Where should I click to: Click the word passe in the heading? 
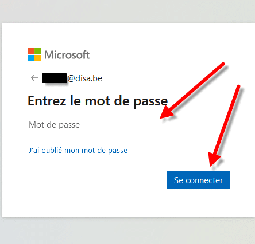pos(150,101)
